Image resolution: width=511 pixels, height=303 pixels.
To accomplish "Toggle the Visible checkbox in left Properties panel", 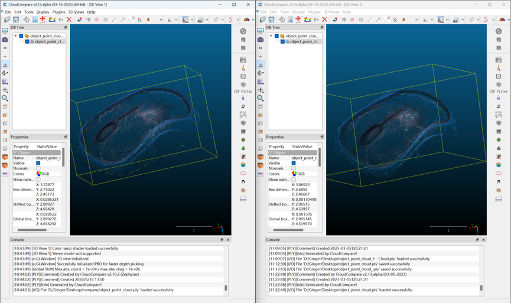I will [38, 163].
